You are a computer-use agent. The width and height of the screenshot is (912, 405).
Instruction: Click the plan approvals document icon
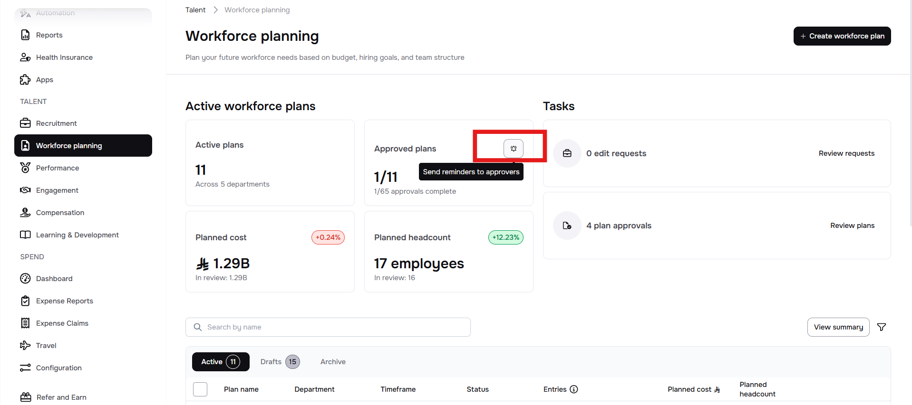tap(567, 226)
